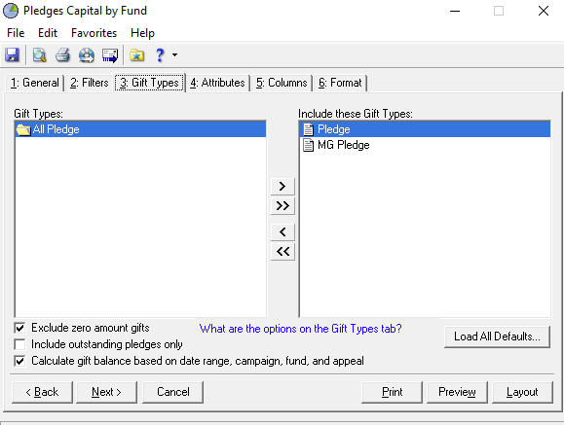564x425 pixels.
Task: Click the double right arrow move-all button
Action: [x=282, y=206]
